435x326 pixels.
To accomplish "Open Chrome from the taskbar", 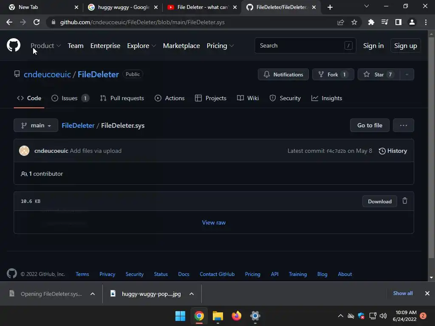I will [x=199, y=316].
